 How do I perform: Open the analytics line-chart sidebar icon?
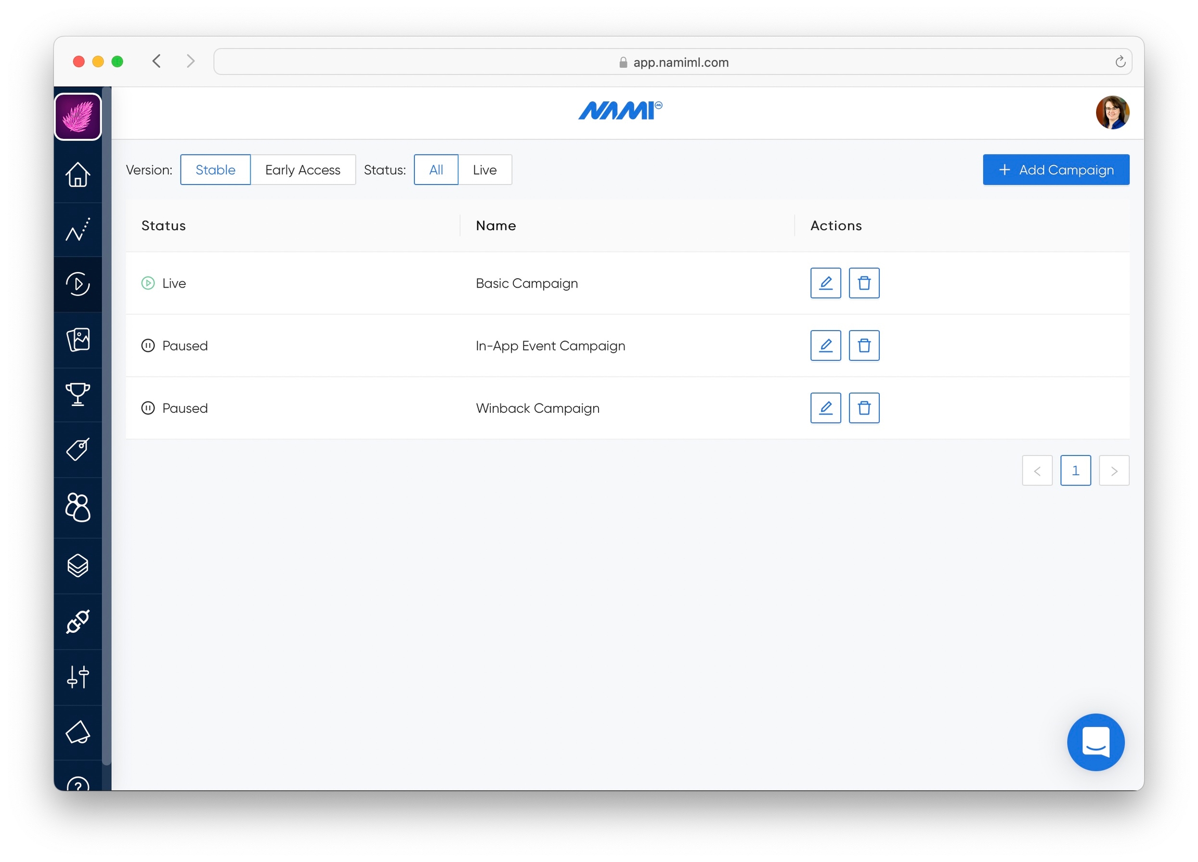tap(77, 230)
